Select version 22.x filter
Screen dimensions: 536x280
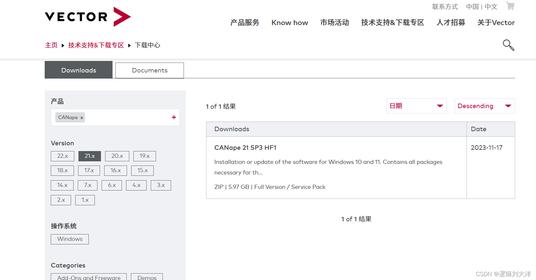click(62, 156)
